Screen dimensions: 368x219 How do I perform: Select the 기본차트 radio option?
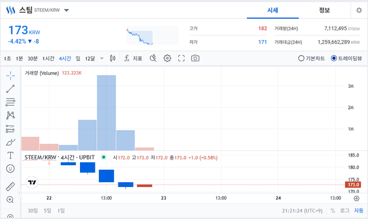[x=312, y=58]
